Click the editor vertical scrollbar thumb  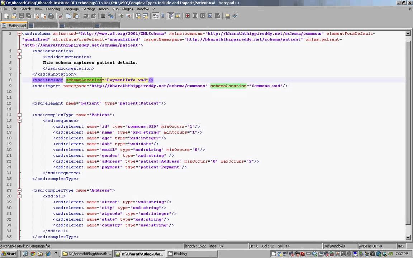pyautogui.click(x=408, y=133)
